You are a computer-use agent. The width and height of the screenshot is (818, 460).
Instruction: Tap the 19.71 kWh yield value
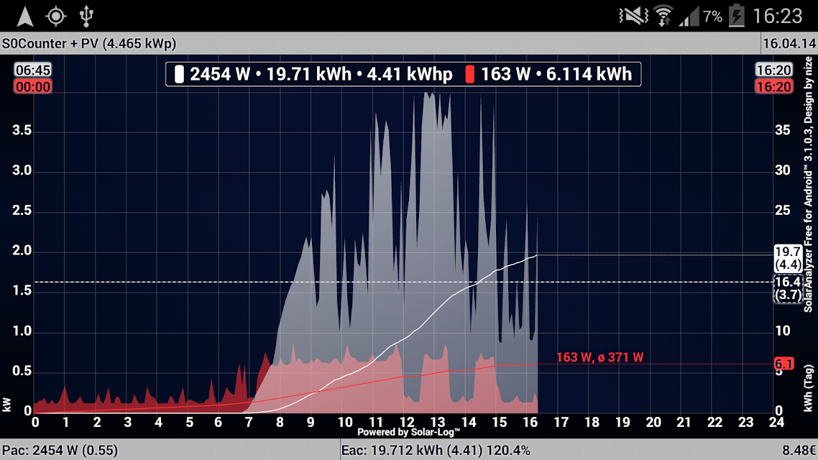[x=309, y=74]
